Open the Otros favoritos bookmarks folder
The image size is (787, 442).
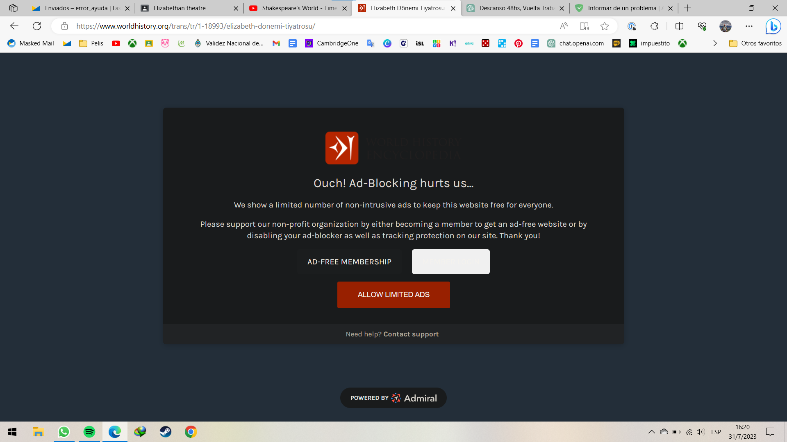tap(755, 43)
